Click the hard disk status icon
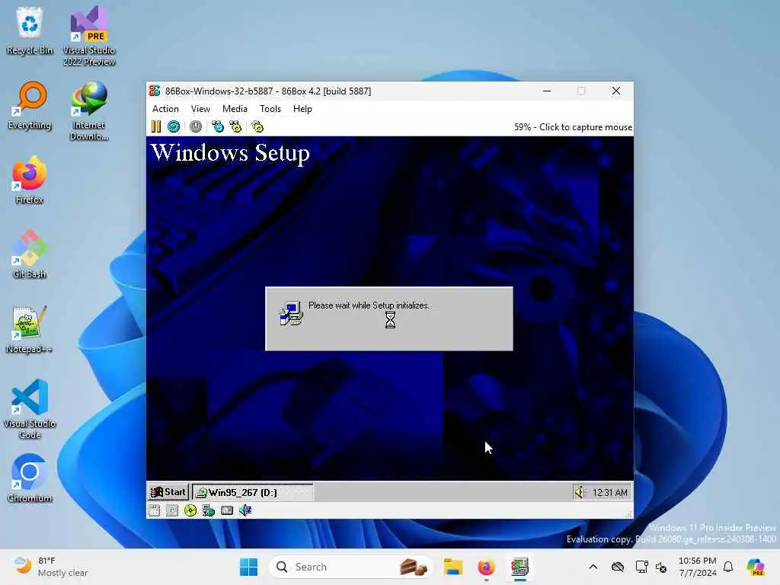The width and height of the screenshot is (780, 585). (227, 510)
